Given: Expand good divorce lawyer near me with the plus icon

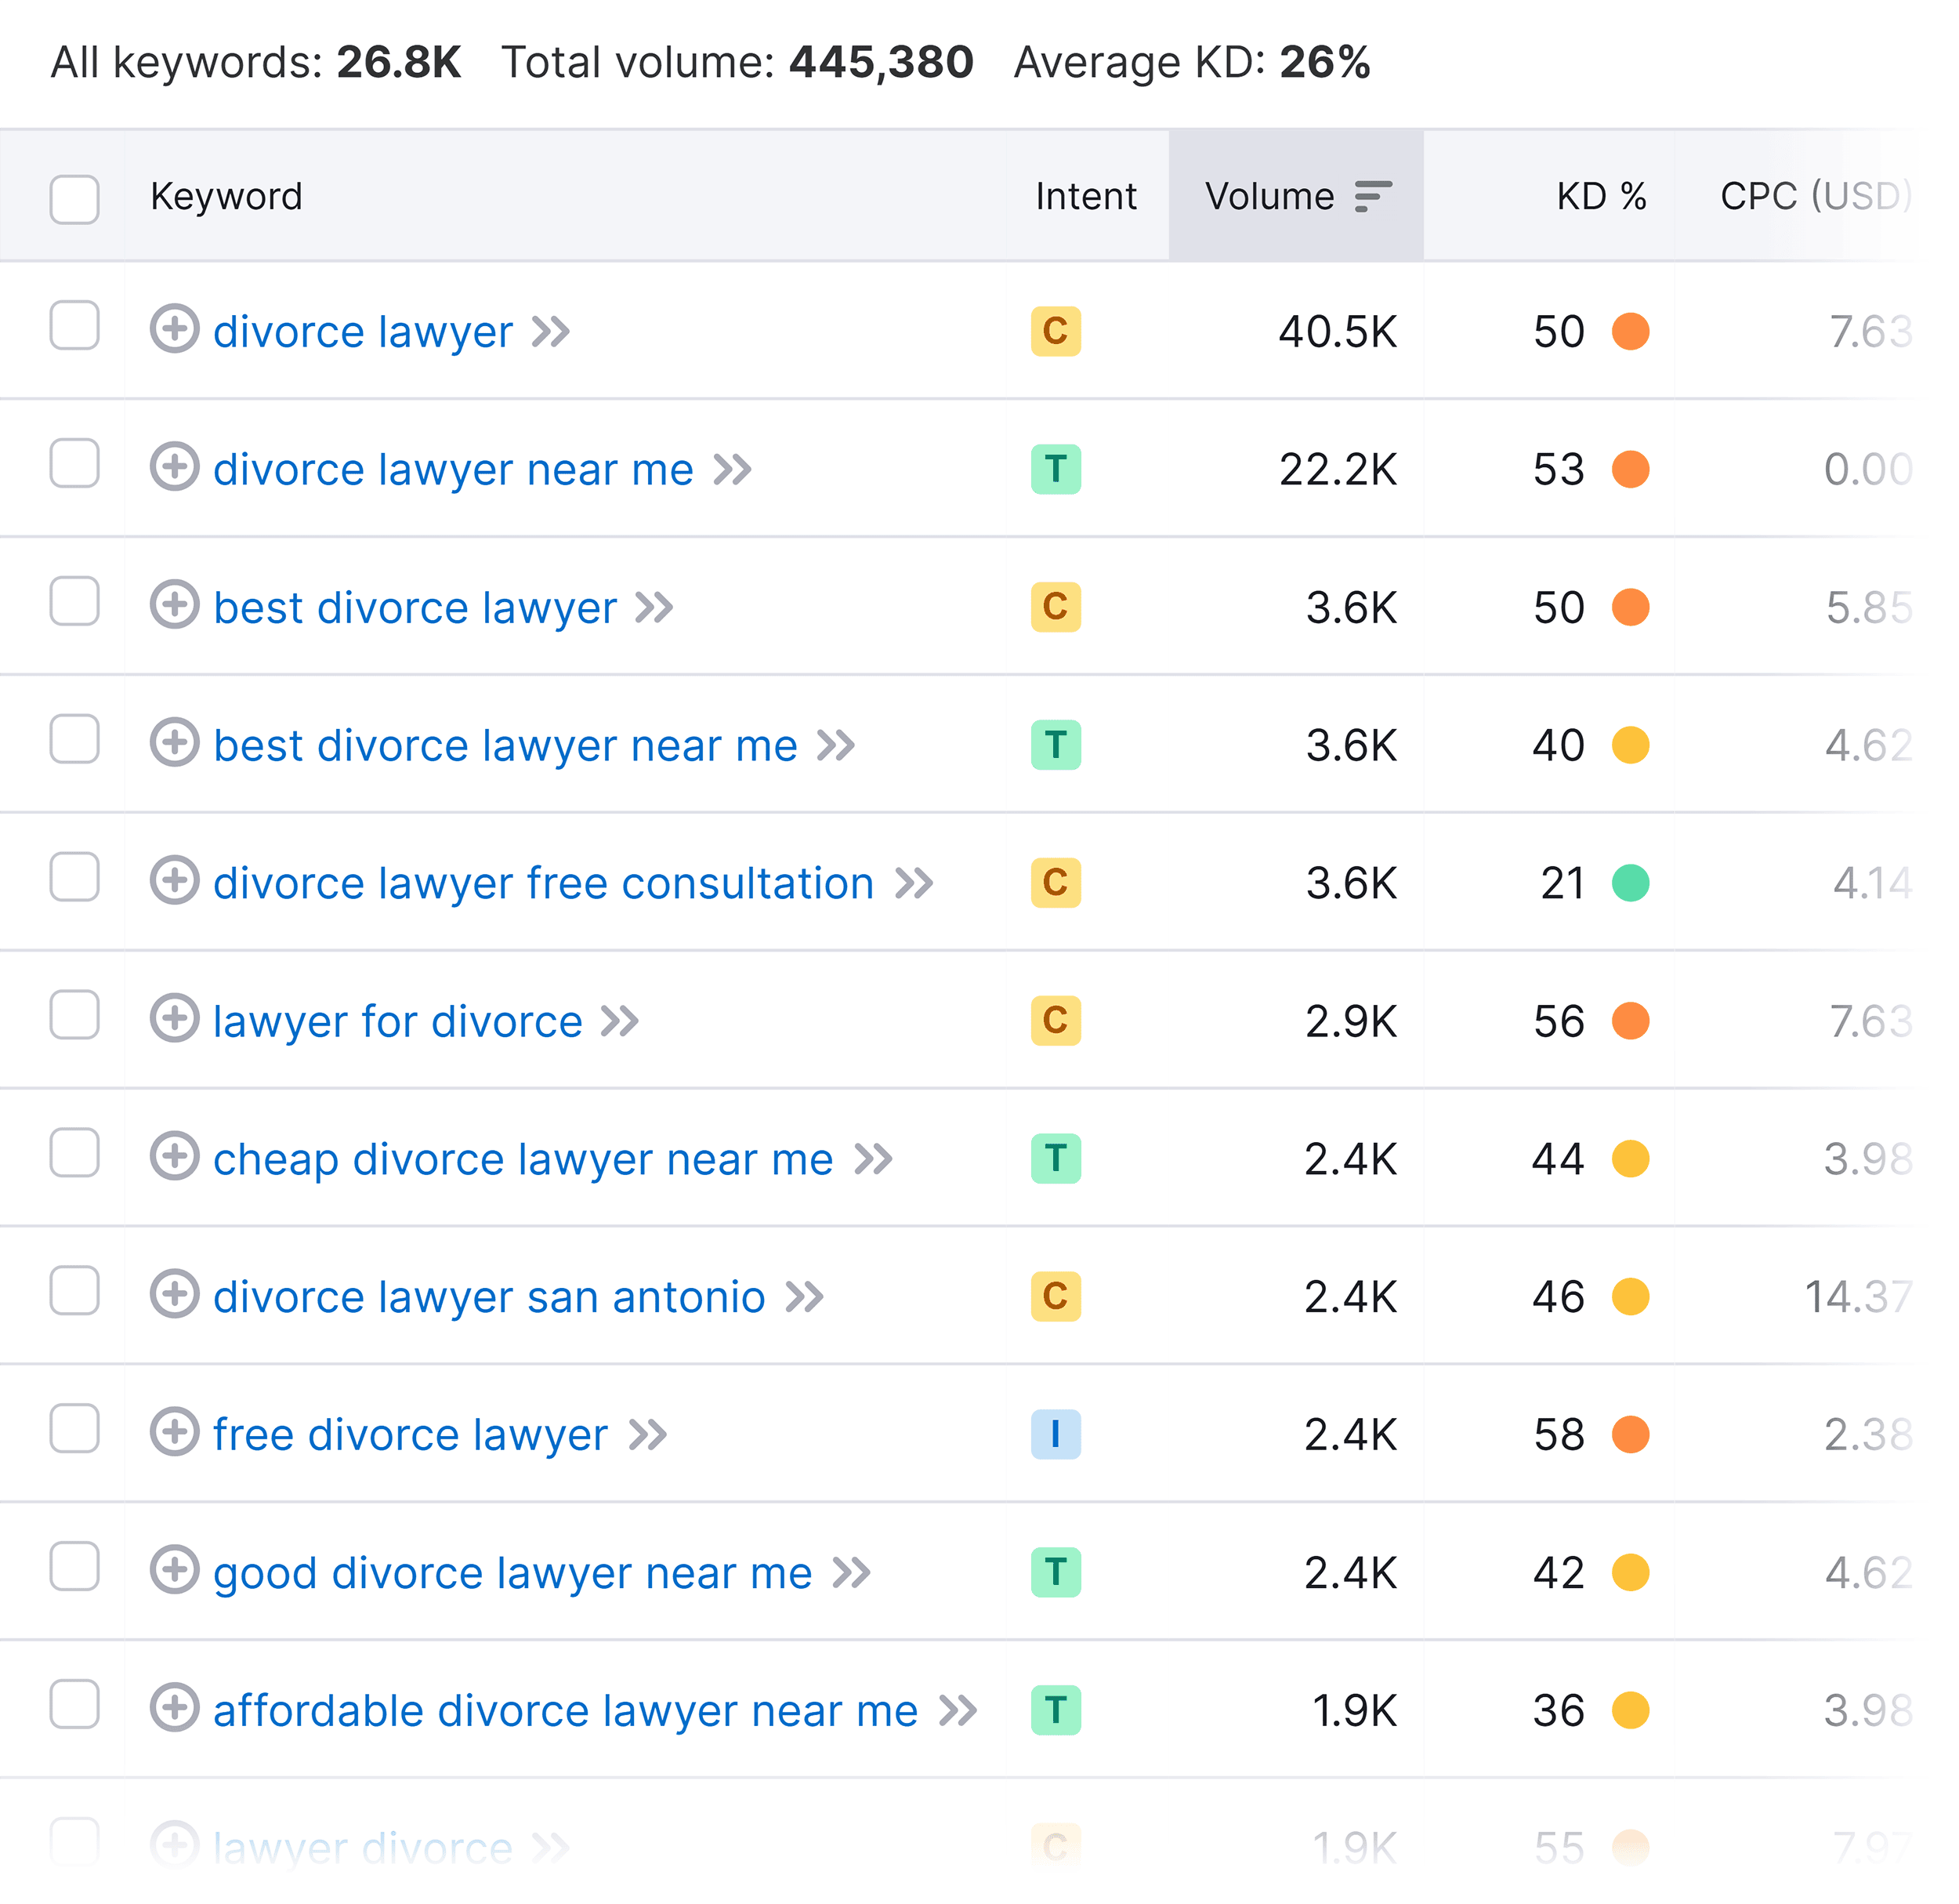Looking at the screenshot, I should tap(176, 1572).
